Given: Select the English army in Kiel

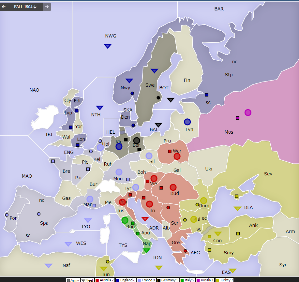Looking at the screenshot, I should [x=119, y=146].
